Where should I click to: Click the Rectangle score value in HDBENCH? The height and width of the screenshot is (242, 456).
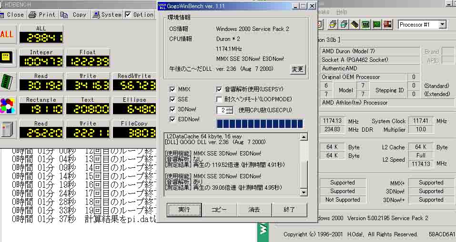coord(41,109)
